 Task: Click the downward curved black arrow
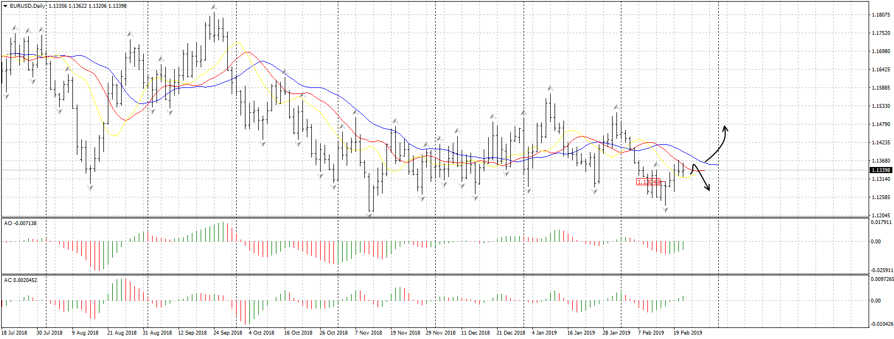click(701, 178)
